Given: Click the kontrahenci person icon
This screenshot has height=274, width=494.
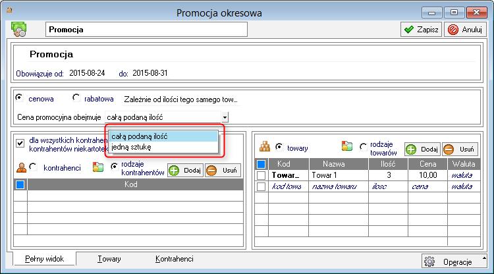Looking at the screenshot, I should coord(22,168).
